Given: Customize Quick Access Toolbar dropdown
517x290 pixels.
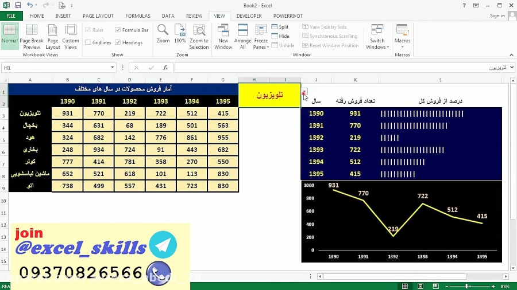Looking at the screenshot, I should (72, 6).
